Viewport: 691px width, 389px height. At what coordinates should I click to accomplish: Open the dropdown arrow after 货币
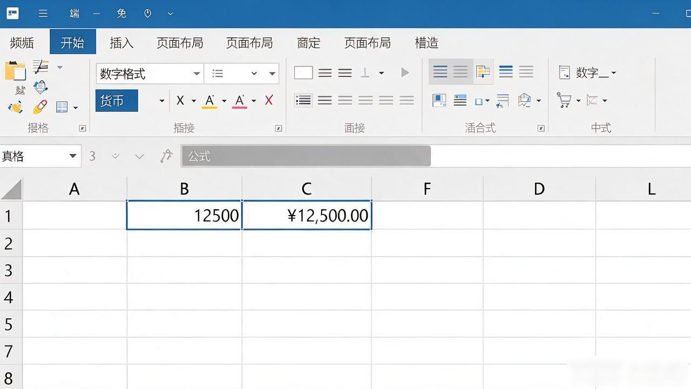point(161,101)
